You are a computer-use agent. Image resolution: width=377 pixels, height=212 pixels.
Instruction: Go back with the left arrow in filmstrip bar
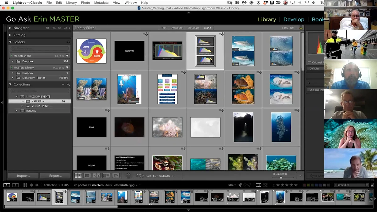[31, 185]
